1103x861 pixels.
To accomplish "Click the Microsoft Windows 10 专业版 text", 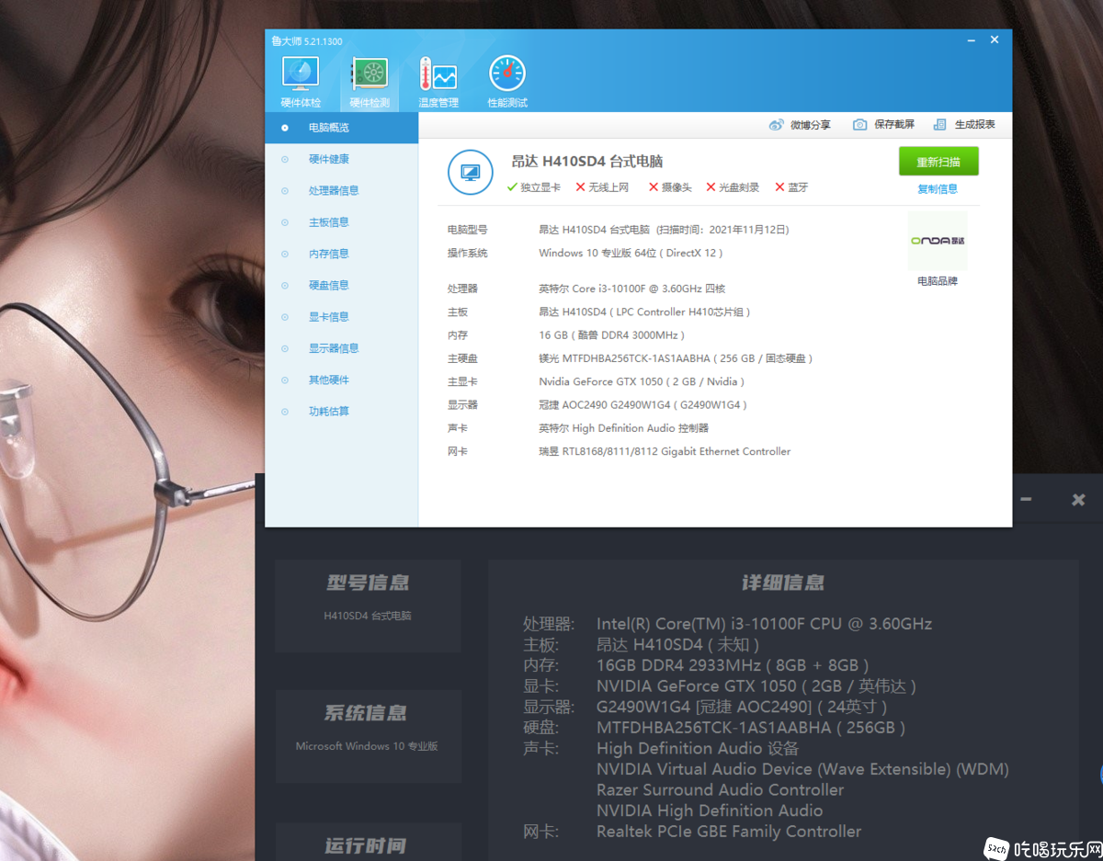I will click(x=367, y=746).
